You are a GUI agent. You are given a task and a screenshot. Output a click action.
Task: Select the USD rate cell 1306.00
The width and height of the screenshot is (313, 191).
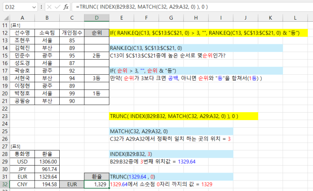(47, 161)
